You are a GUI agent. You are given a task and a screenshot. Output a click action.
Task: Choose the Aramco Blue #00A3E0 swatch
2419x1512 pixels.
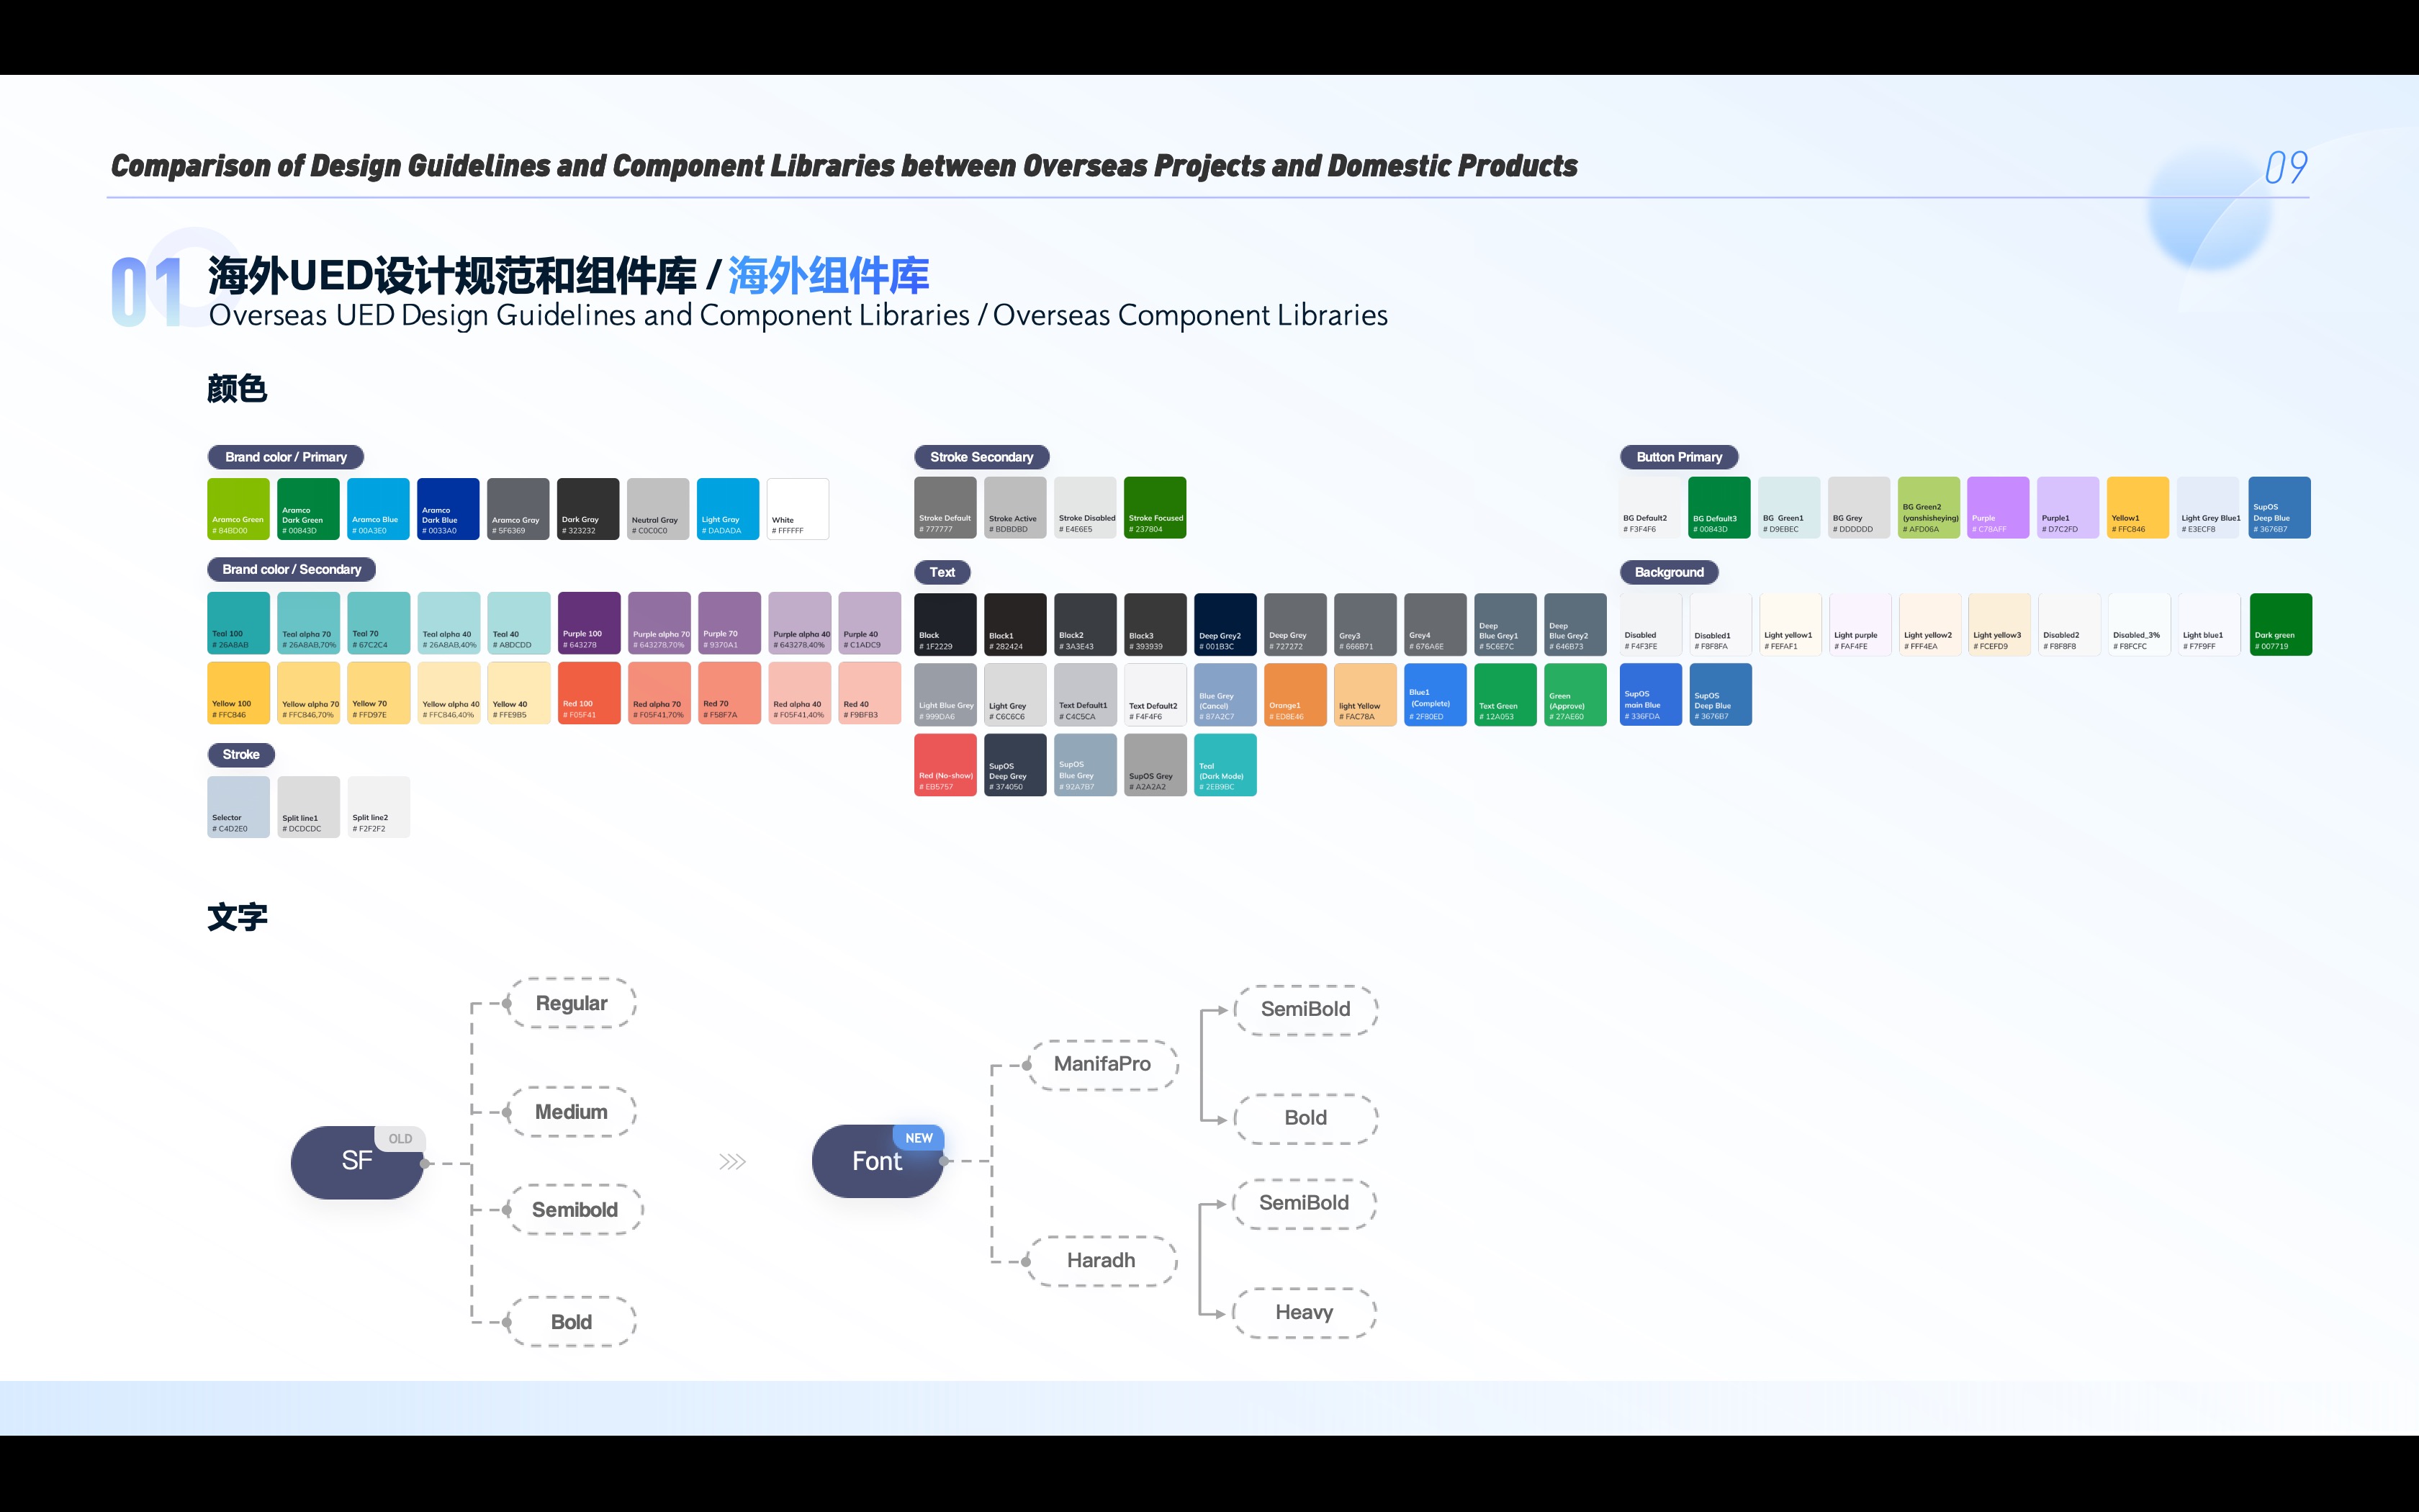pos(378,509)
